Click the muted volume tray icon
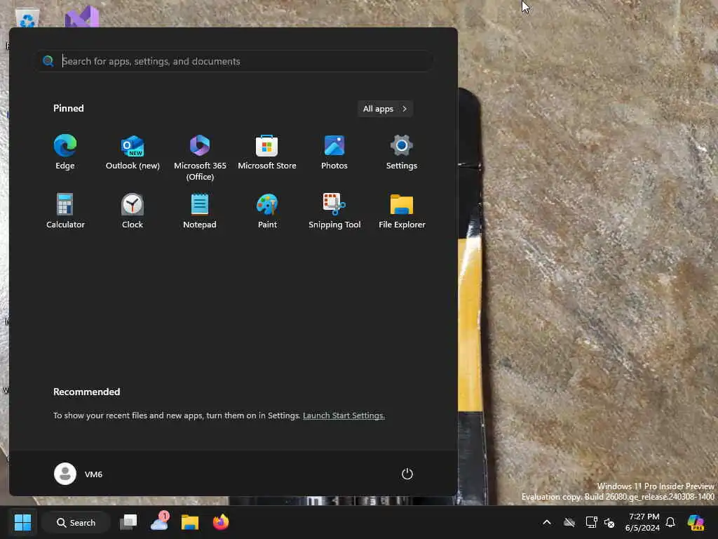 609,522
